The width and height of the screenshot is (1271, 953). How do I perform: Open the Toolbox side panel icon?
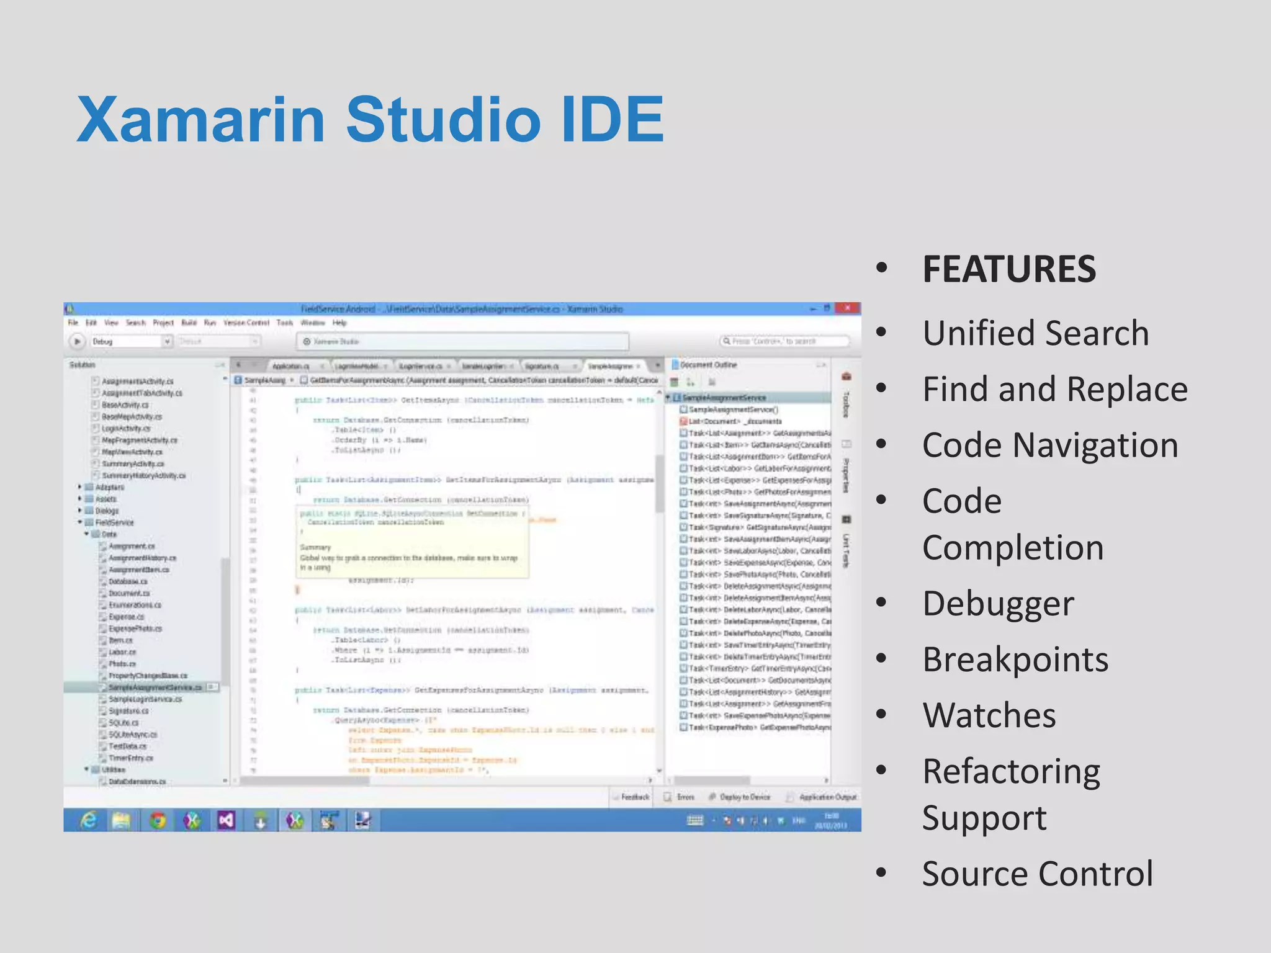[846, 377]
